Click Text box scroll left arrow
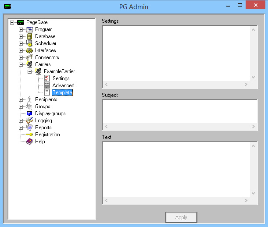The image size is (268, 227). pos(106,201)
